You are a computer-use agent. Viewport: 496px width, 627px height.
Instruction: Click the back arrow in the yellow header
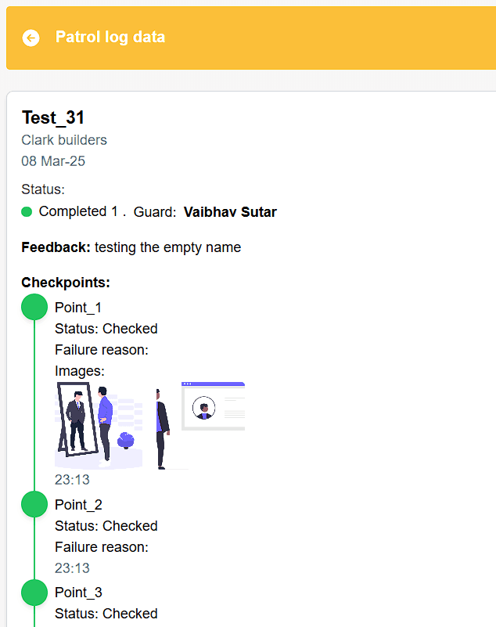click(x=30, y=37)
